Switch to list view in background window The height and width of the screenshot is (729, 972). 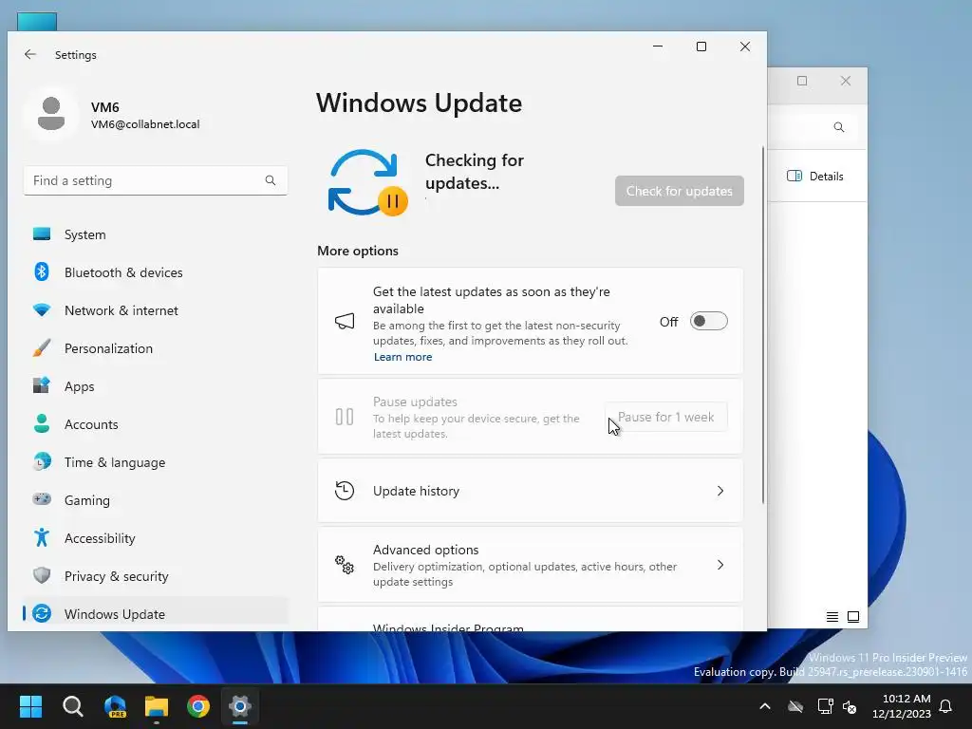click(832, 617)
